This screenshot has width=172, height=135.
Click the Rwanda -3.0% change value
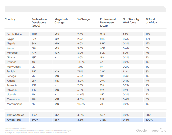[81, 62]
